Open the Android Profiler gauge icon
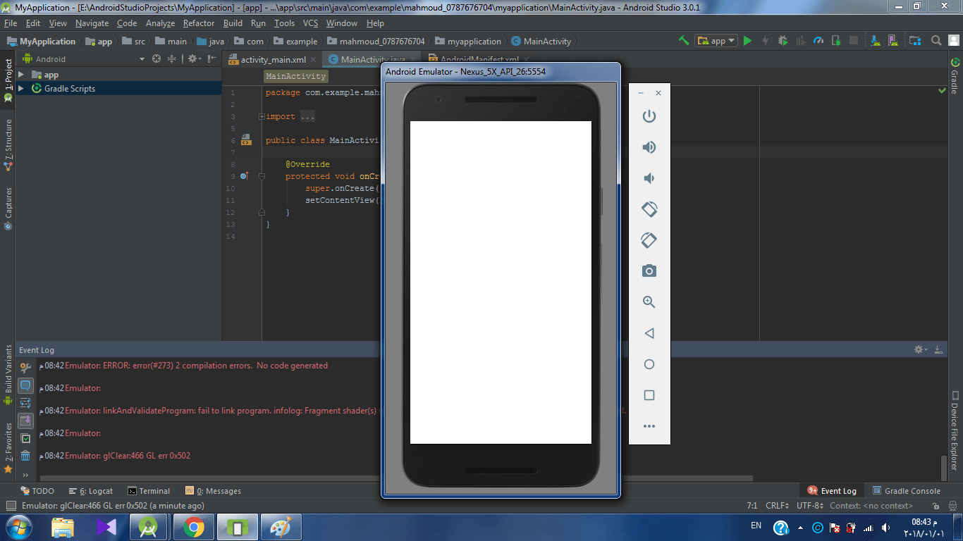 click(818, 41)
